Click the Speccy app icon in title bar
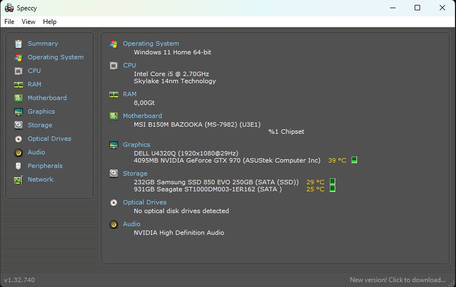456x287 pixels. [x=9, y=8]
